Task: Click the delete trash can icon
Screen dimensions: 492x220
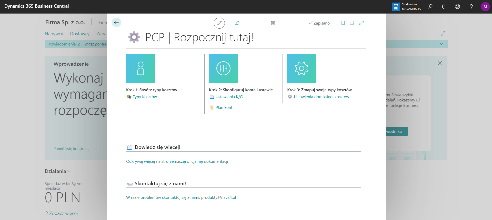Action: [273, 23]
